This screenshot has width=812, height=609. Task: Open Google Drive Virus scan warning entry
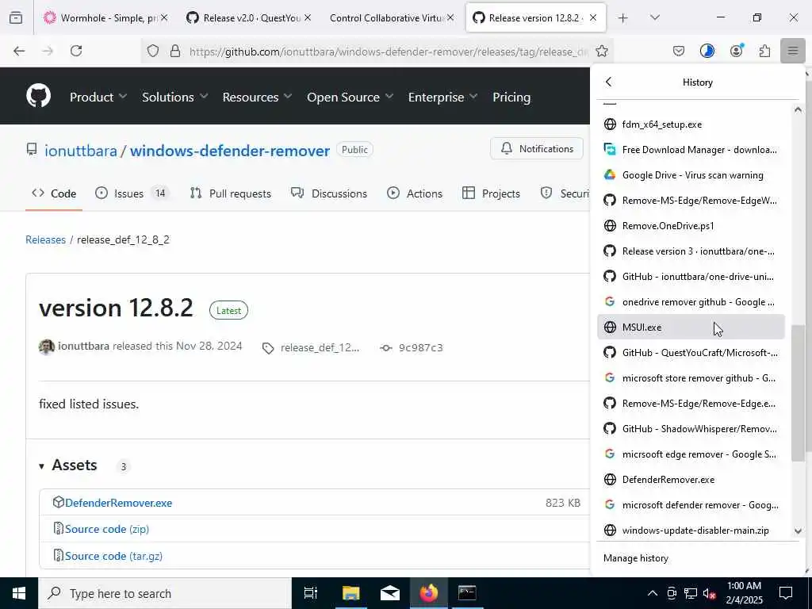point(691,175)
